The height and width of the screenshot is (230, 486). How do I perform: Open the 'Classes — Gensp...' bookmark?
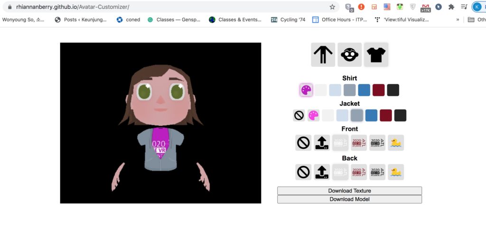(174, 19)
